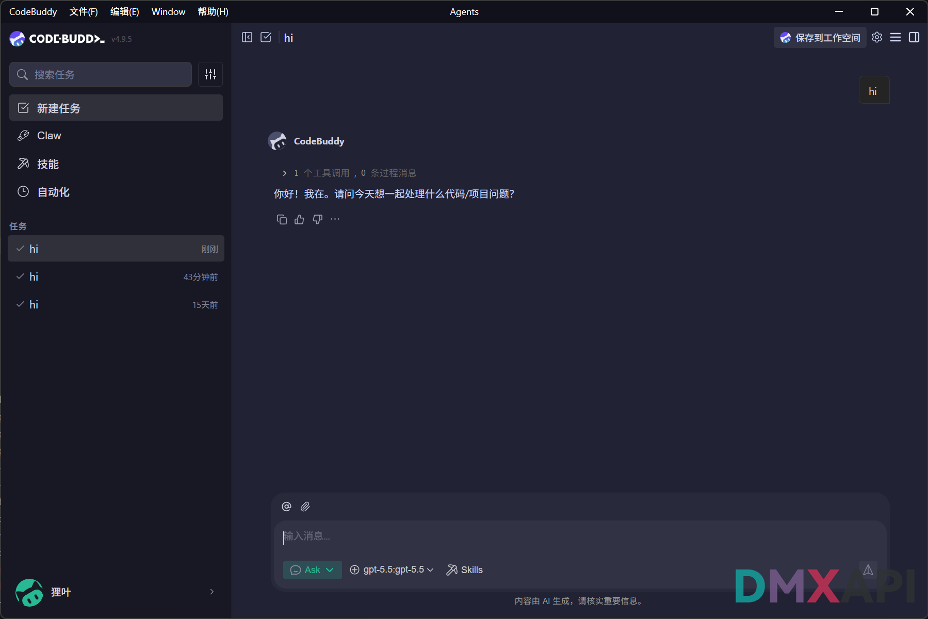This screenshot has height=619, width=928.
Task: Click the user hi message bubble
Action: [874, 90]
